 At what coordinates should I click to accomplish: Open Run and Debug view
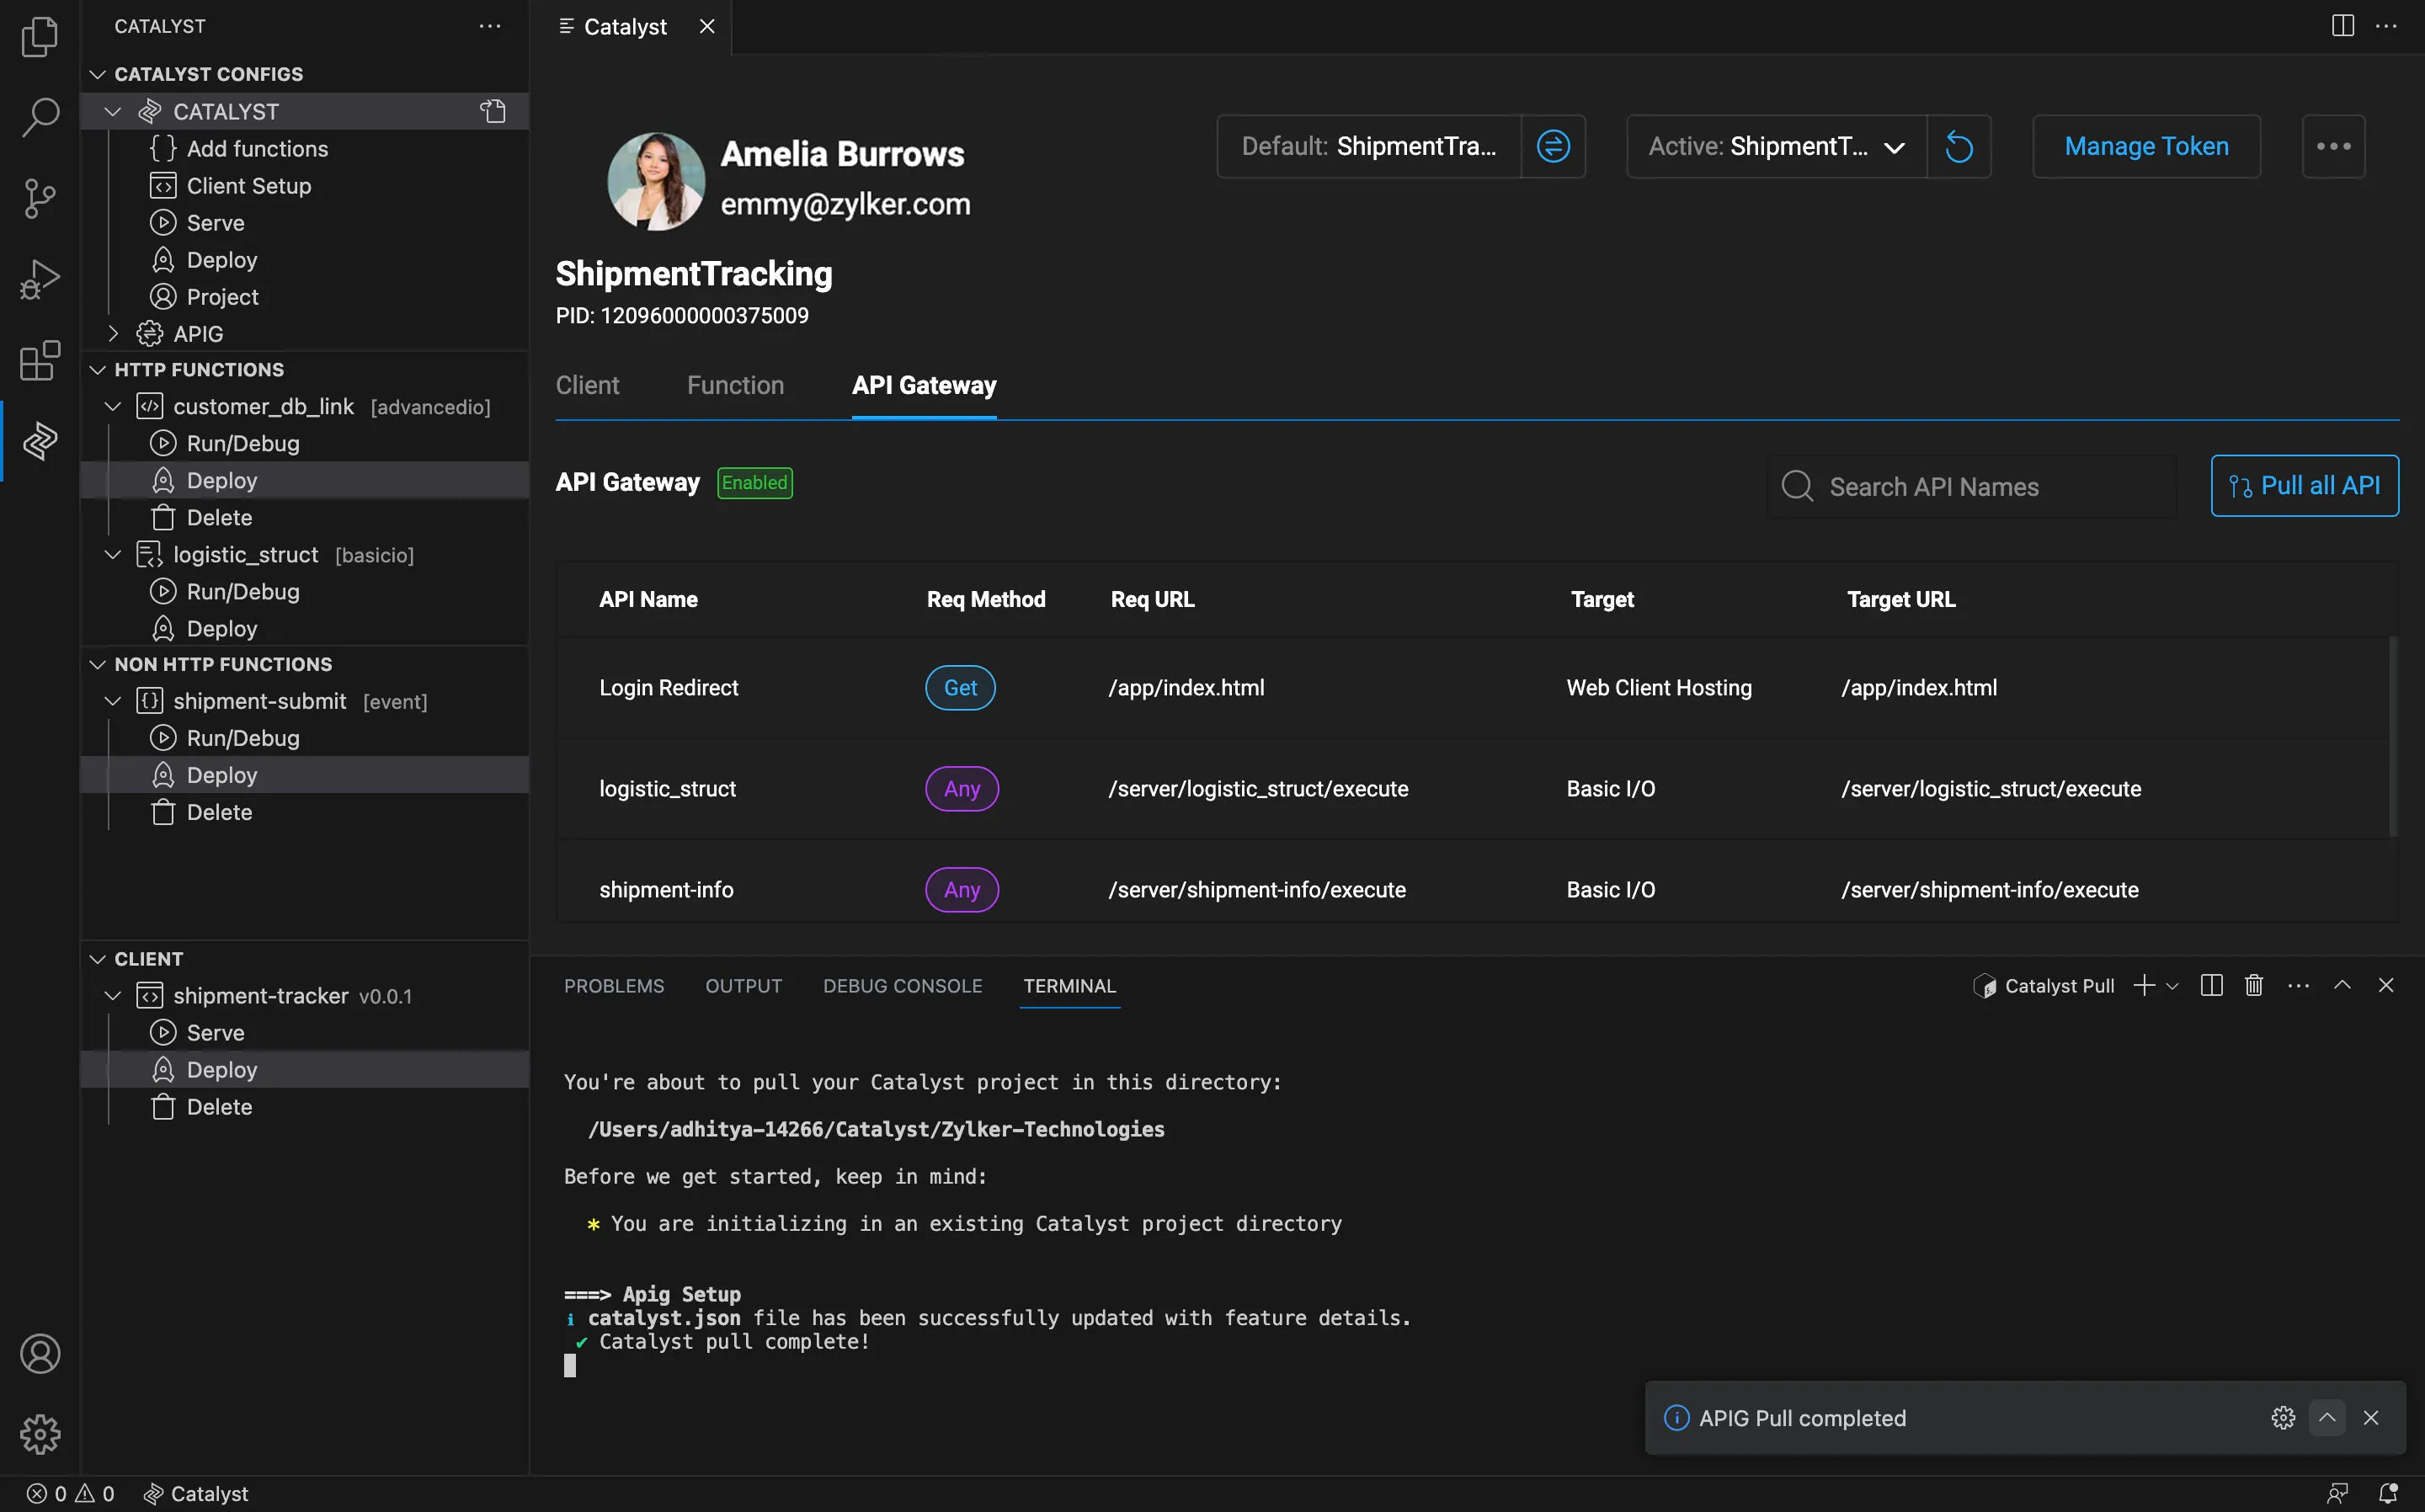pyautogui.click(x=40, y=279)
